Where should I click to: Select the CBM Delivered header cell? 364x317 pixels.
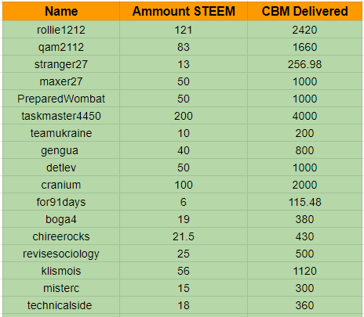coord(304,12)
